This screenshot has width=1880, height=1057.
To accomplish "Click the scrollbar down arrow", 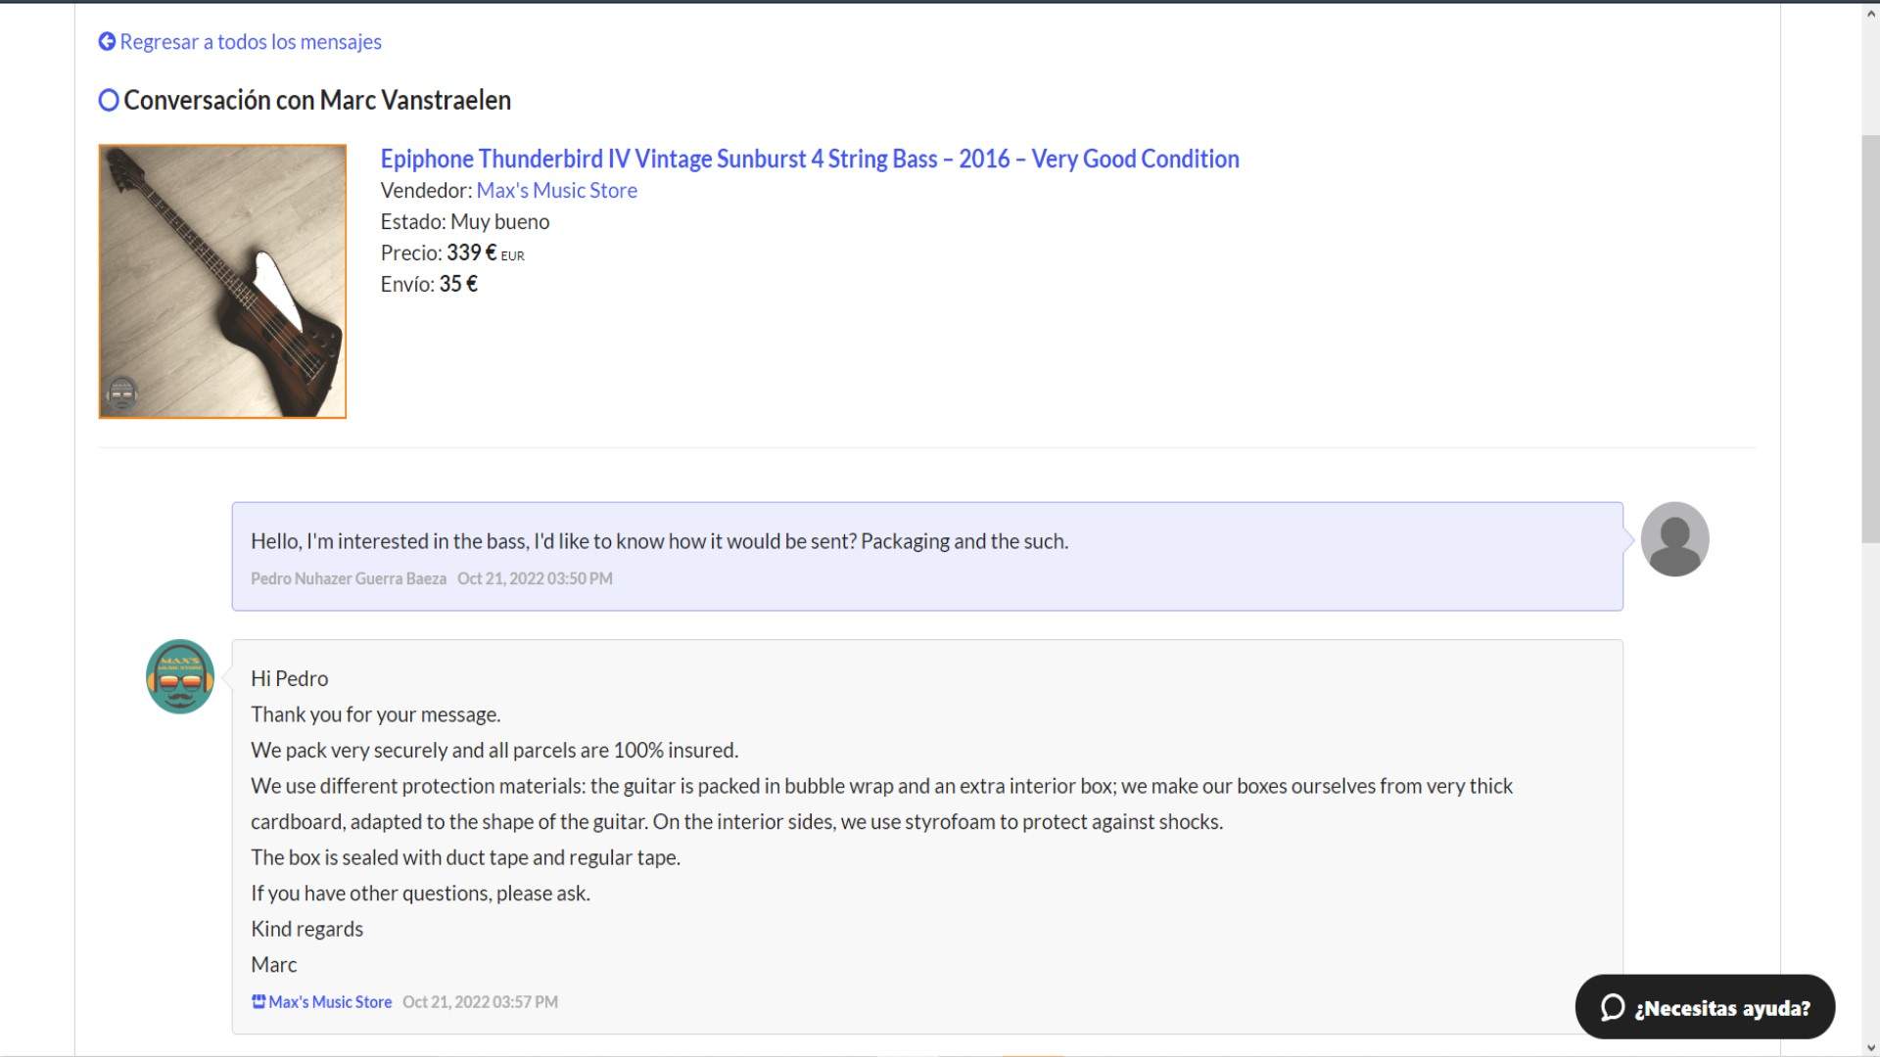I will click(x=1870, y=1048).
